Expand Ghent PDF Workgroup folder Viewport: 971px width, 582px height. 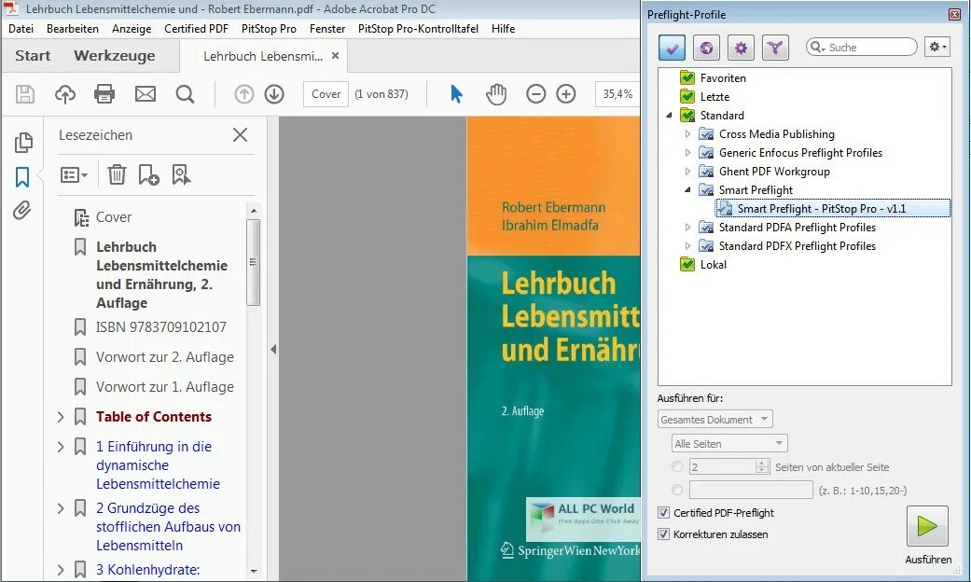click(x=687, y=171)
